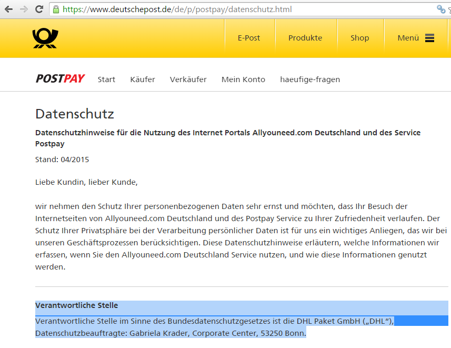Open the E-Post header item
This screenshot has width=451, height=348.
(x=249, y=38)
